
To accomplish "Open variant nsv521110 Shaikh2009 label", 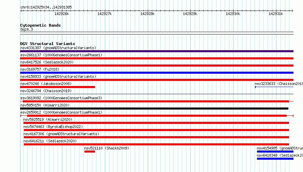I will (x=107, y=148).
